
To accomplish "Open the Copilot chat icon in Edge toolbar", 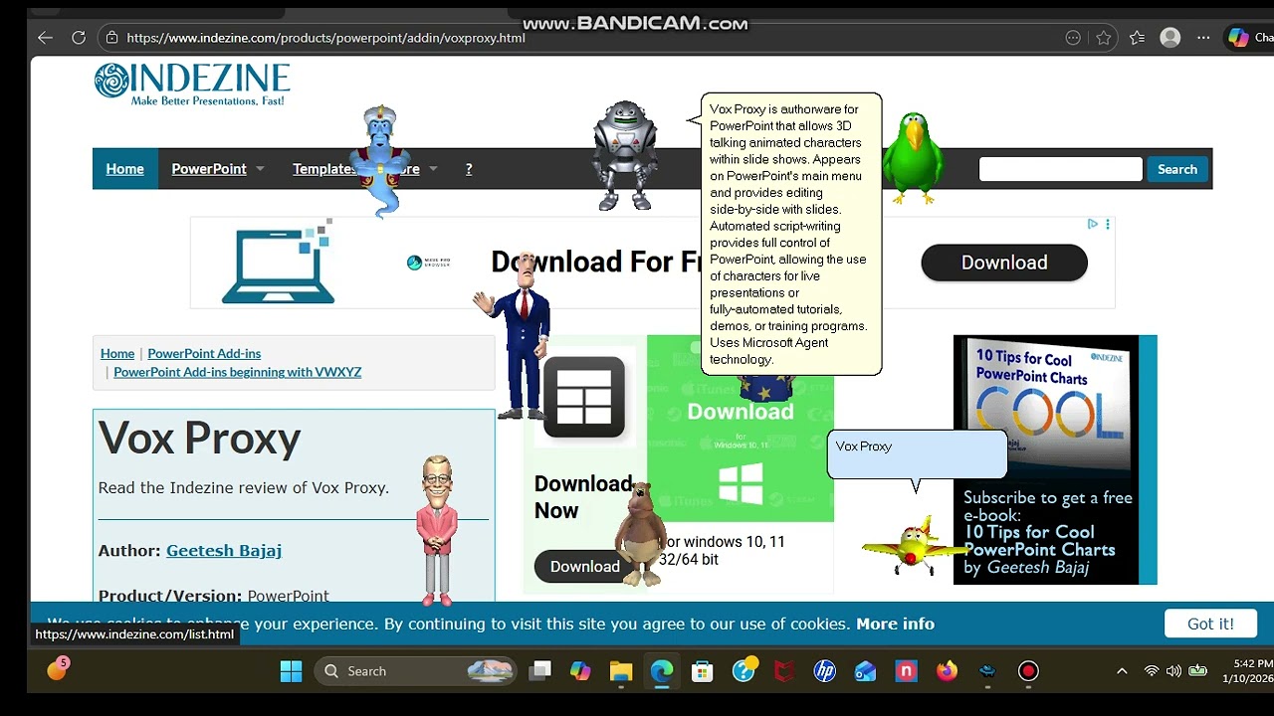I will (x=1238, y=38).
